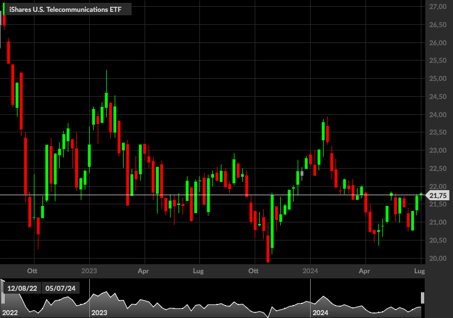Click the 24,50 price axis label
Viewport: 453px width, 318px height.
[438, 97]
